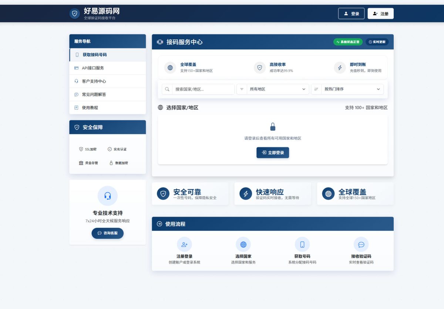Click the 获取号码 step phone icon
This screenshot has width=444, height=309.
click(302, 244)
